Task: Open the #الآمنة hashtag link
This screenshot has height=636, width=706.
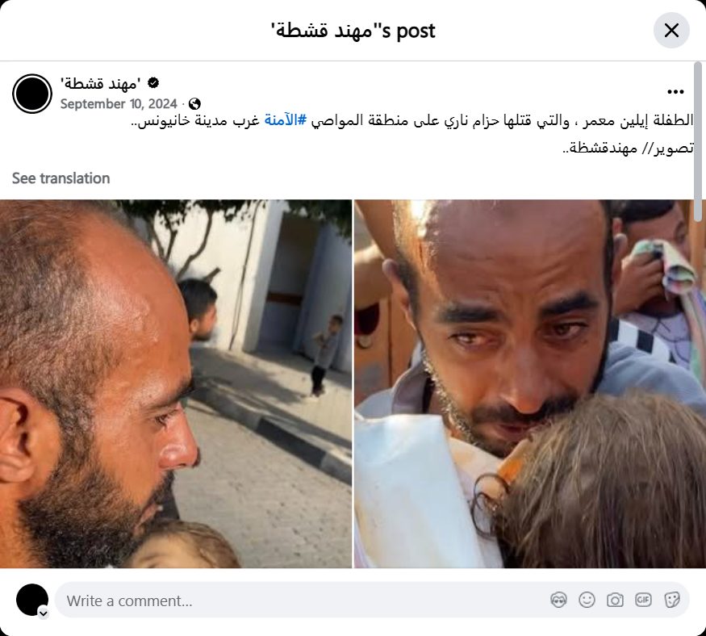Action: [x=286, y=120]
